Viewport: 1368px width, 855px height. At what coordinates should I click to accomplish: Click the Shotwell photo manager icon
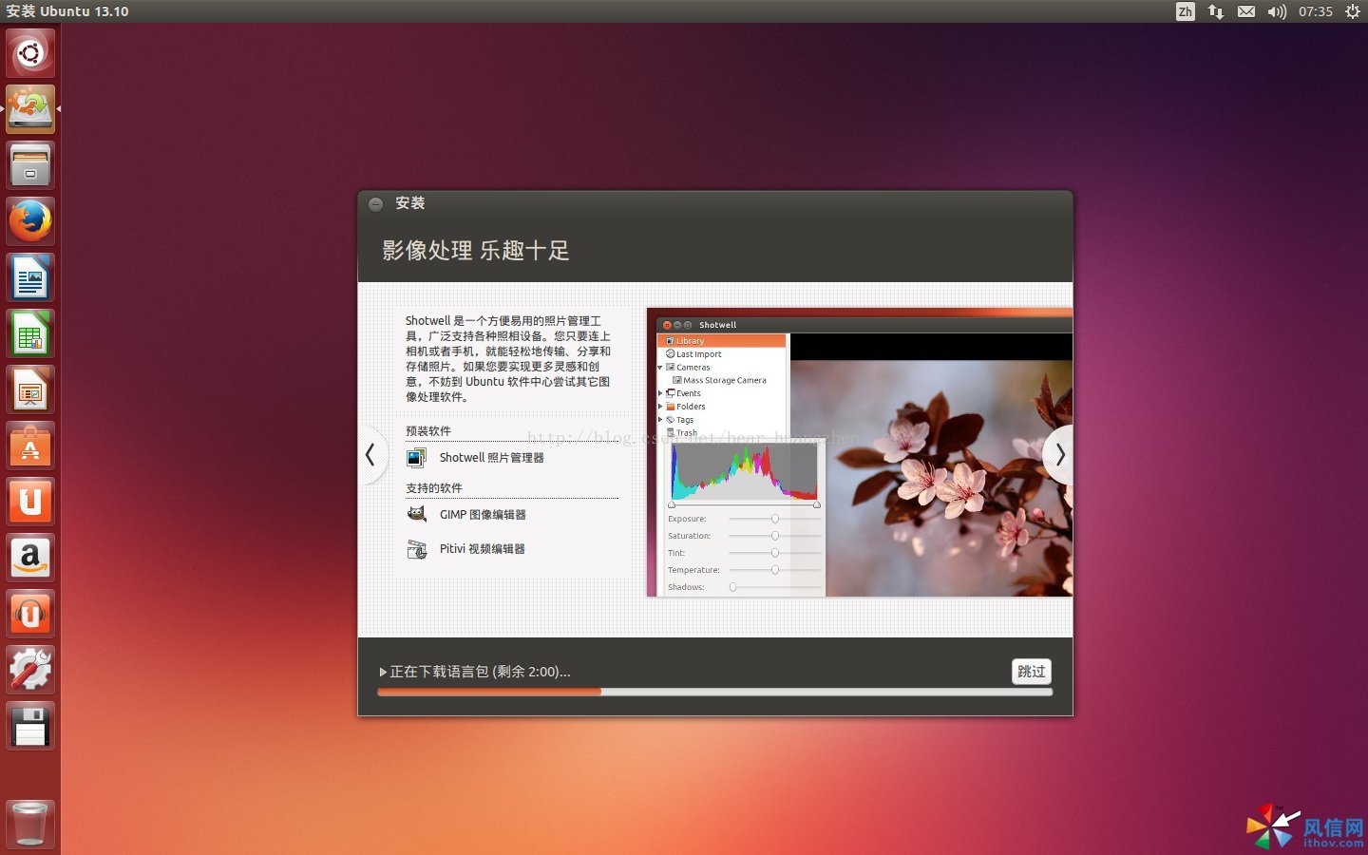416,458
